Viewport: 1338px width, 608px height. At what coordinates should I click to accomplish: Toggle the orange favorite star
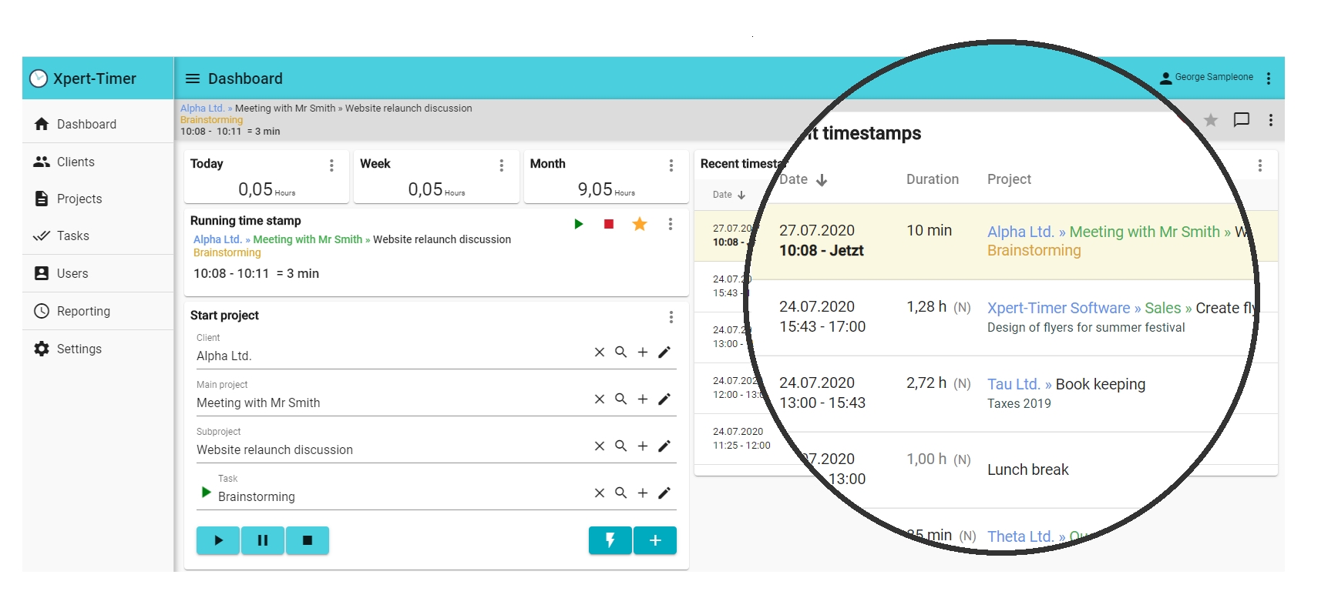(x=640, y=224)
